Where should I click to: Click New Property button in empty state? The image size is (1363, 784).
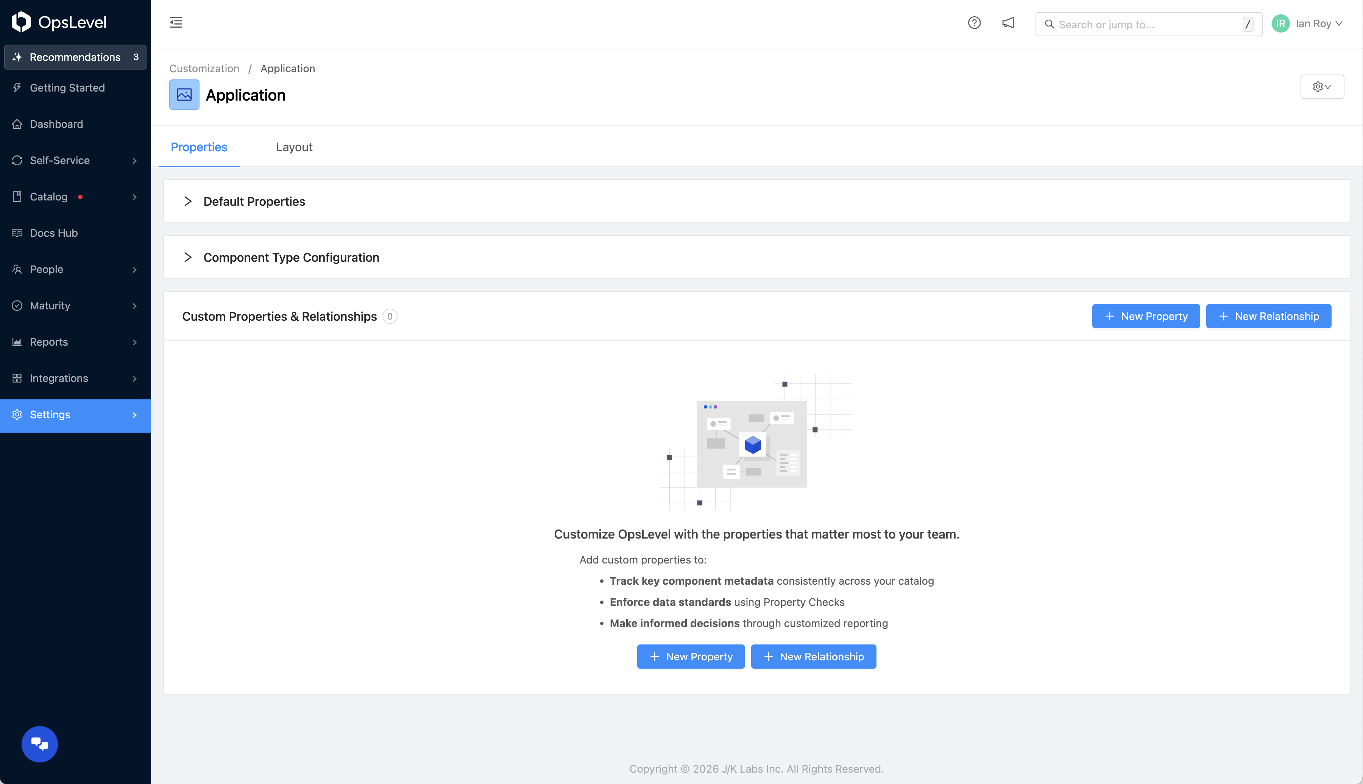click(x=690, y=657)
